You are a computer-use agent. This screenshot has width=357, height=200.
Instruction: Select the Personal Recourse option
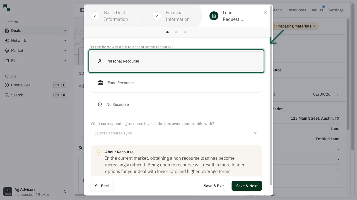click(x=176, y=61)
